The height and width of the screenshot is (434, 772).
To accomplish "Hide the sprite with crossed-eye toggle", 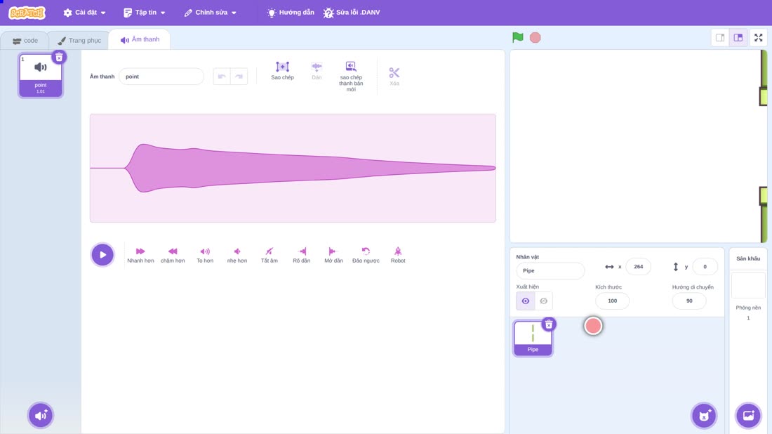I will pyautogui.click(x=543, y=301).
